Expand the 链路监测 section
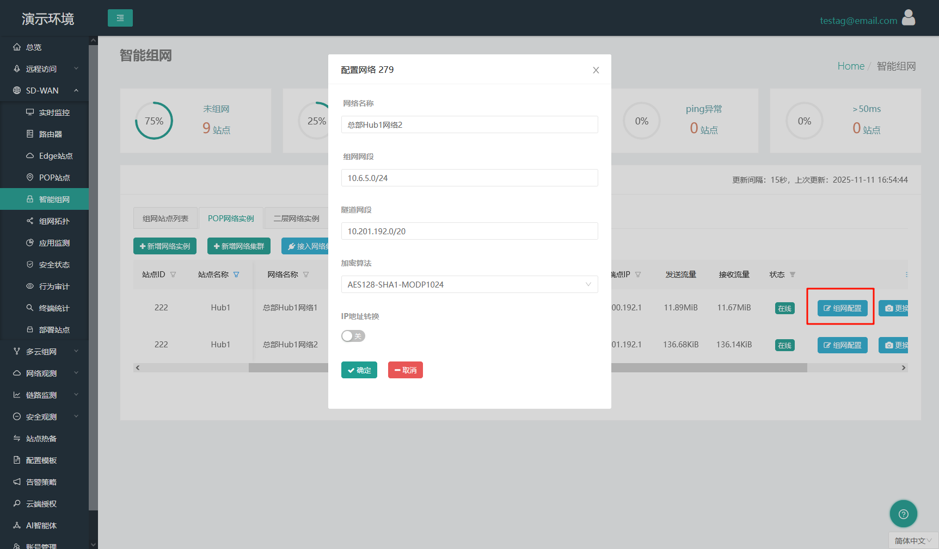This screenshot has width=939, height=549. (x=44, y=395)
